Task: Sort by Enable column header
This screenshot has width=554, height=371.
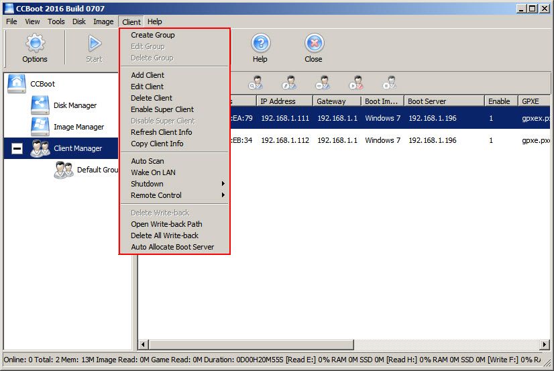Action: click(x=501, y=101)
